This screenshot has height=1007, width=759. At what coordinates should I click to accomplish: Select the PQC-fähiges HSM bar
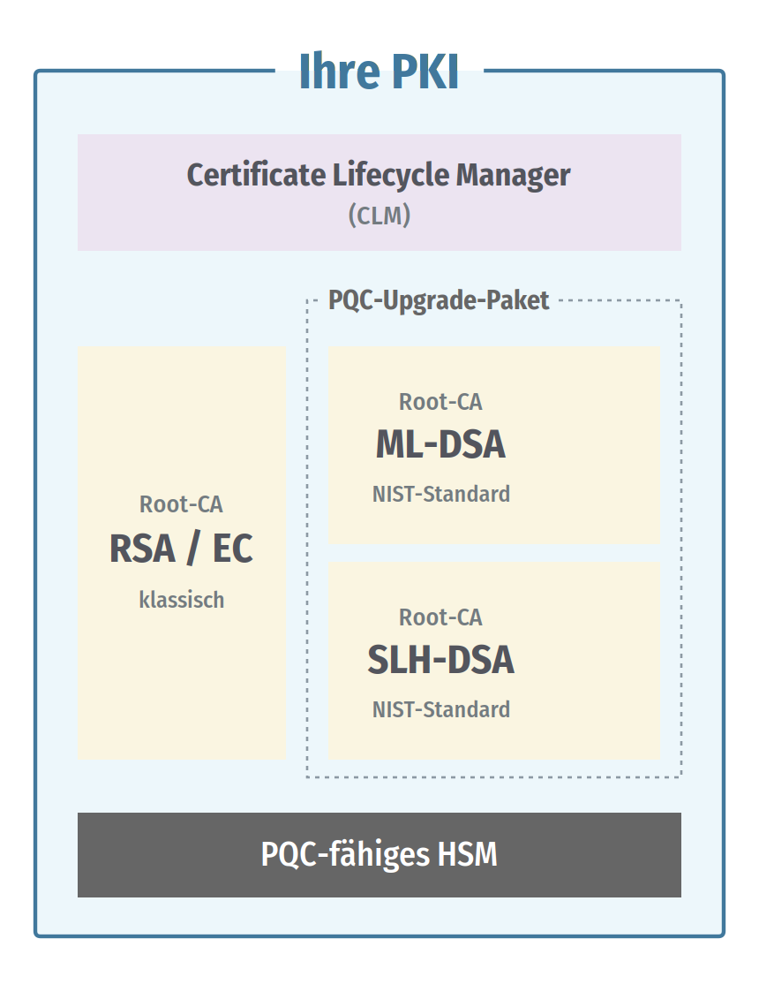[x=379, y=855]
